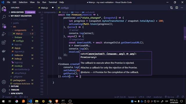Open the Selection menu
The image size is (186, 104).
tap(23, 2)
